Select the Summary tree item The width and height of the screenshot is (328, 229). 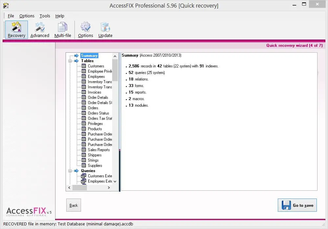89,56
